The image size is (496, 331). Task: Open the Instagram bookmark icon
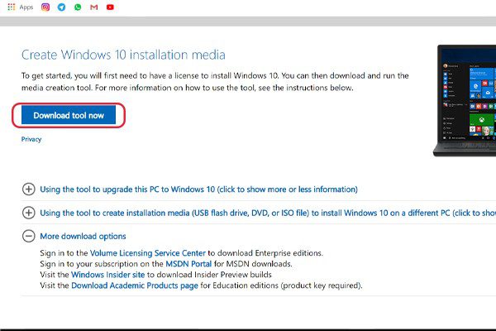[45, 7]
